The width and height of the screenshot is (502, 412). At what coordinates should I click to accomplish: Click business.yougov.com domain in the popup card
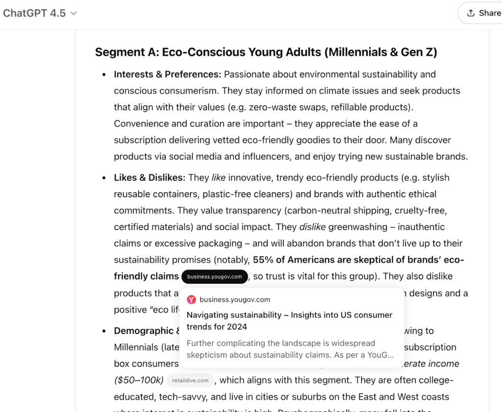point(235,299)
